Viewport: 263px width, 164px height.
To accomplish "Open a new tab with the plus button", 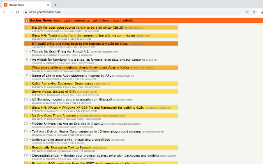I will 55,5.
